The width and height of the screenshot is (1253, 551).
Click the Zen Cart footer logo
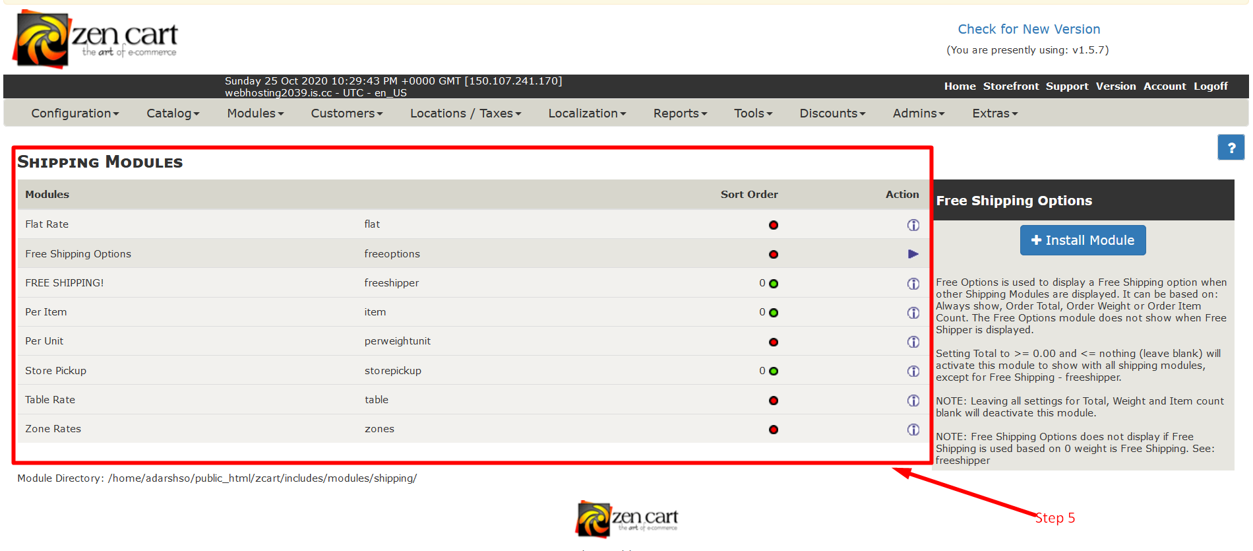coord(626,519)
